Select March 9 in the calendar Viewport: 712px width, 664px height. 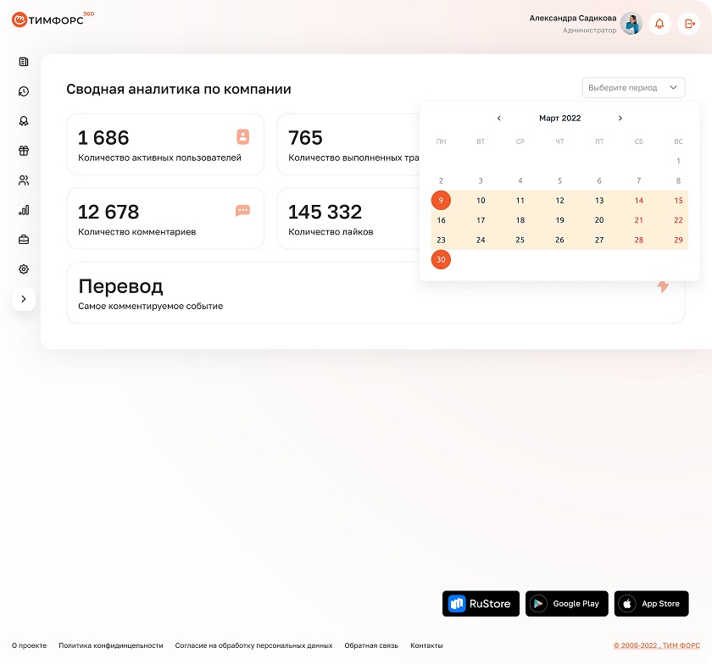[441, 201]
